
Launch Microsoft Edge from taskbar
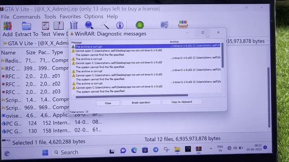[134, 150]
